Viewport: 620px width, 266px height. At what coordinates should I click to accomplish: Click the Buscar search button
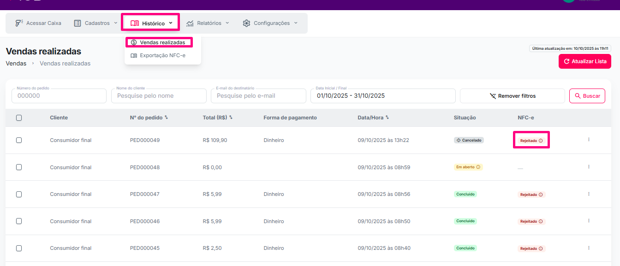(587, 96)
